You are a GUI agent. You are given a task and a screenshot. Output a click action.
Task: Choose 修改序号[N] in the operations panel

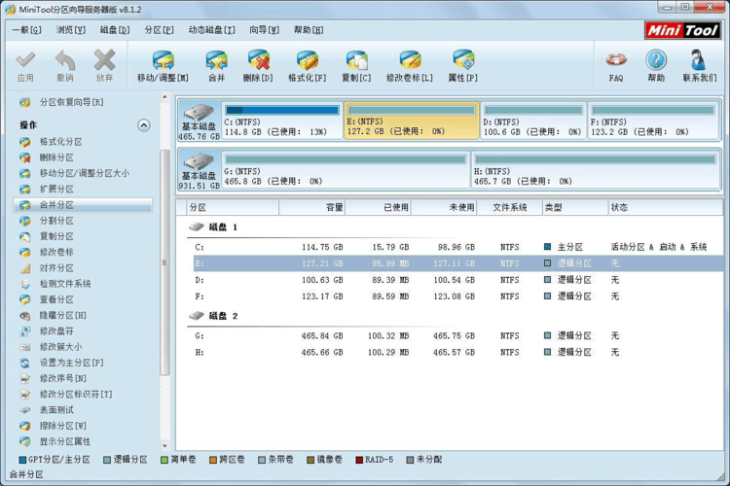tap(63, 378)
